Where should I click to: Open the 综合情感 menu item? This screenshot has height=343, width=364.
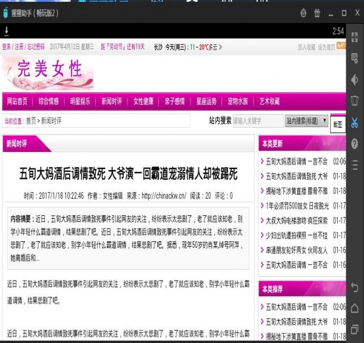pos(49,101)
